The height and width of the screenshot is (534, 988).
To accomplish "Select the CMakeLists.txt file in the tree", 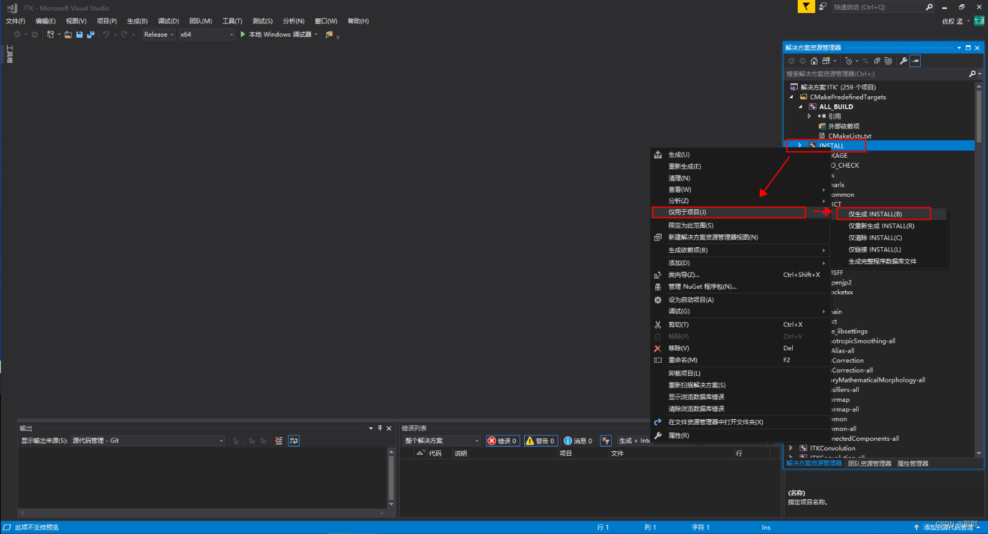I will point(849,136).
